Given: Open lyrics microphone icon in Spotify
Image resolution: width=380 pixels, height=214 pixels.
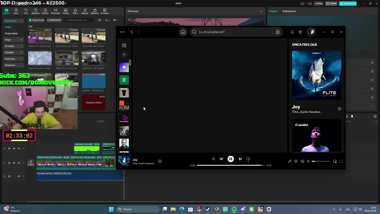Looking at the screenshot, I should tap(289, 161).
